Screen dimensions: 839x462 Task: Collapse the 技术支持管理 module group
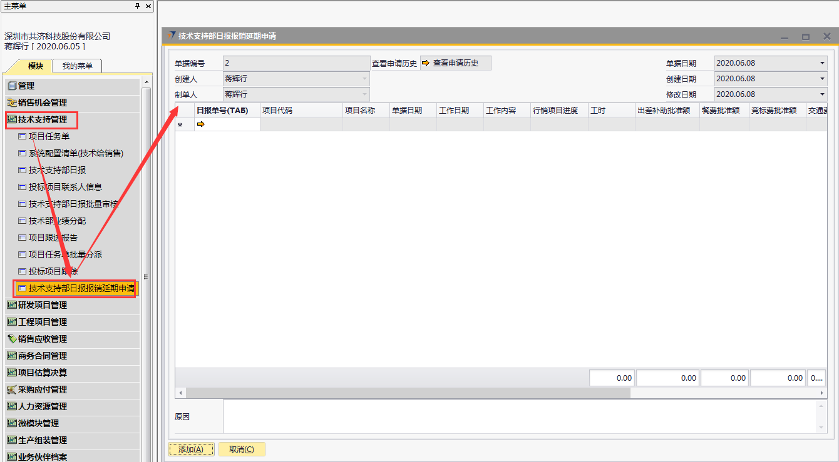point(42,119)
